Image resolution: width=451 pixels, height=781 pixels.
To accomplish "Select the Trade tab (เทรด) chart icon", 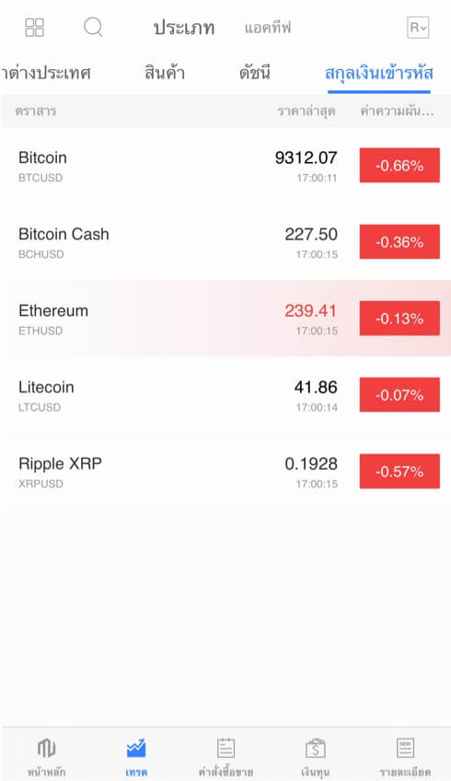I will tap(136, 748).
